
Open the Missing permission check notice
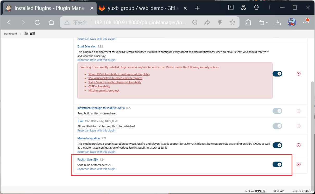click(104, 91)
